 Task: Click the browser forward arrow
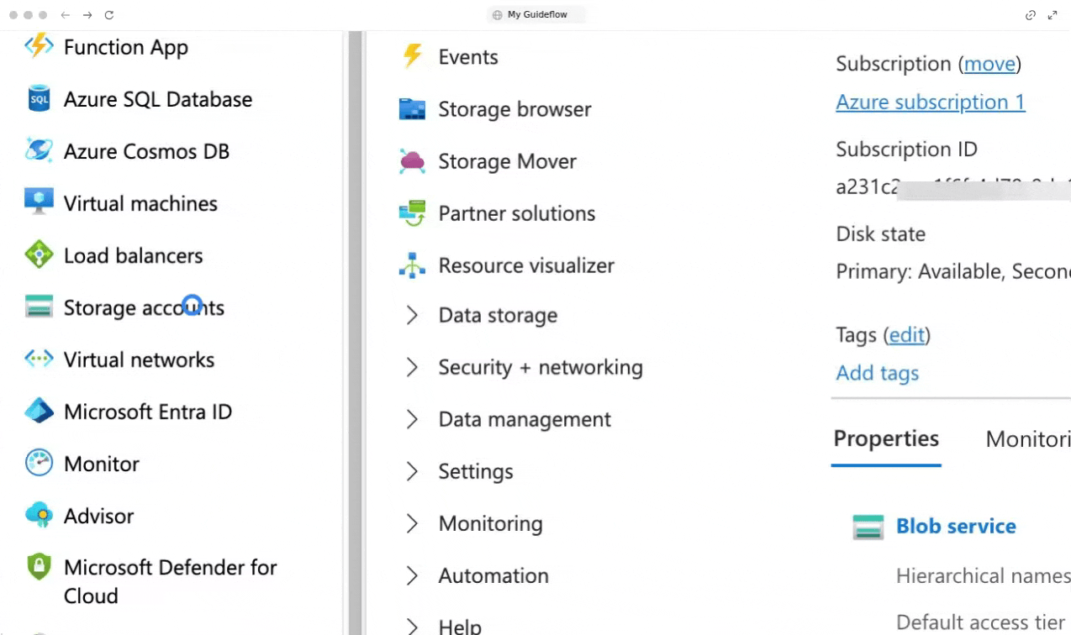point(87,15)
